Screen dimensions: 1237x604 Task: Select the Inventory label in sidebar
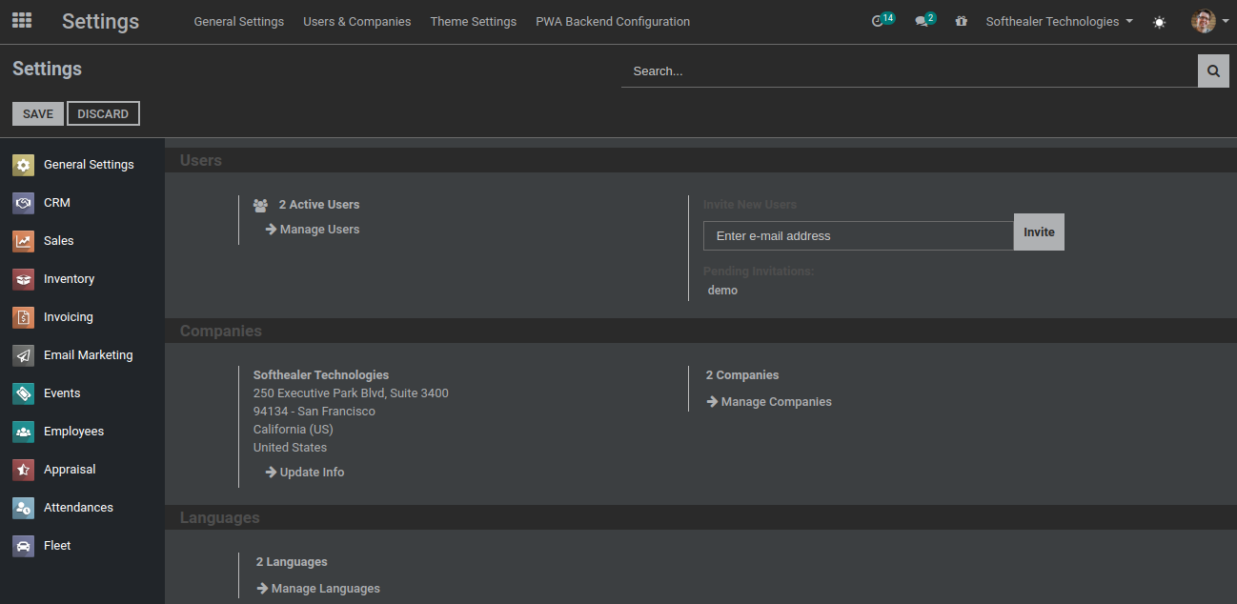(70, 279)
